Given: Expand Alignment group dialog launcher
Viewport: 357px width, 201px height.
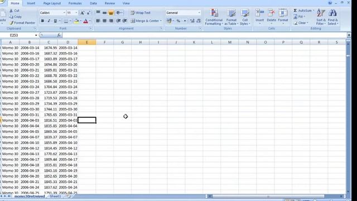Looking at the screenshot, I should [161, 28].
